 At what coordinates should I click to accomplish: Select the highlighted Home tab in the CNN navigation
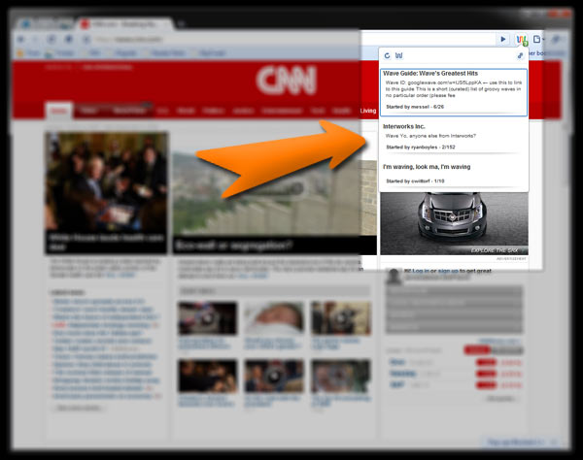59,112
